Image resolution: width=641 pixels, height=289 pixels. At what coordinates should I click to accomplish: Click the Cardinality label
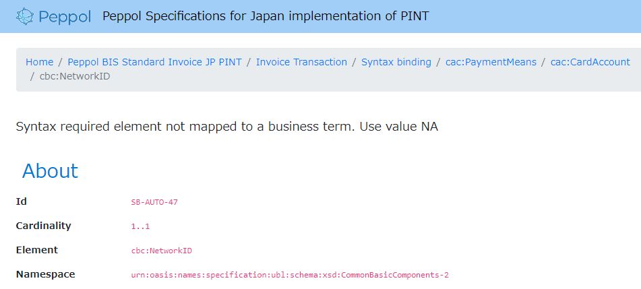tap(43, 226)
